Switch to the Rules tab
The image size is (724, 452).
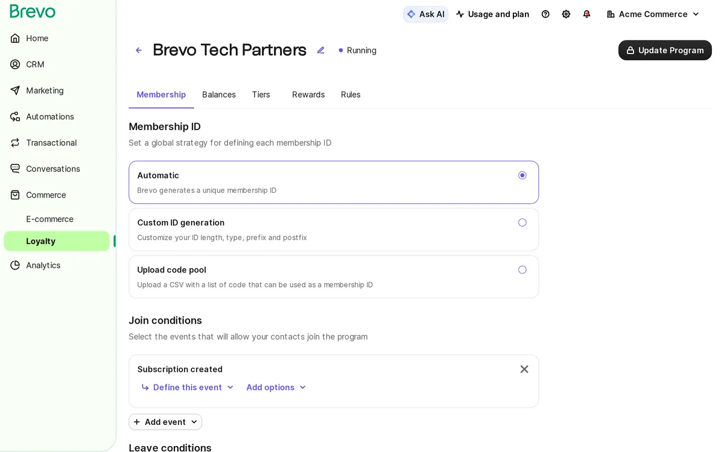(351, 95)
